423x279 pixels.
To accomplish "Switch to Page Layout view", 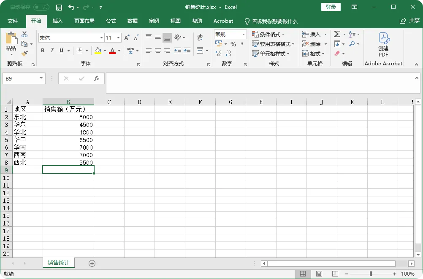I will click(319, 274).
